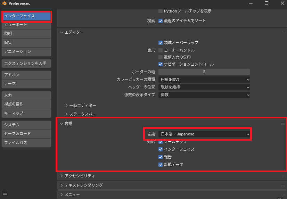Viewport: 287px width, 199px height.
Task: Click the drag grip icon on 言語 panel
Action: pos(282,124)
